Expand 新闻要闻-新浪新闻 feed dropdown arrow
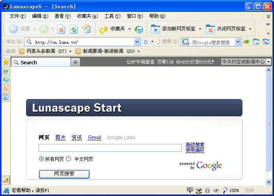Viewport: 274px width, 196px height. [x=138, y=51]
